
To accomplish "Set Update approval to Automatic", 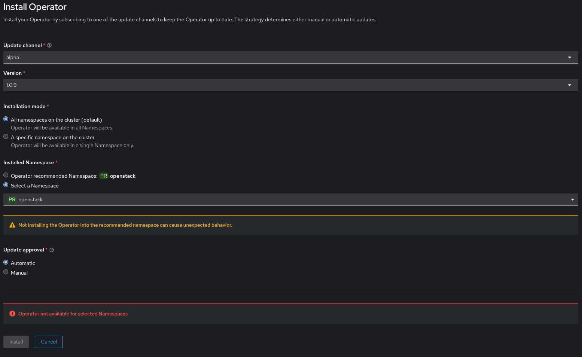I will coord(6,262).
